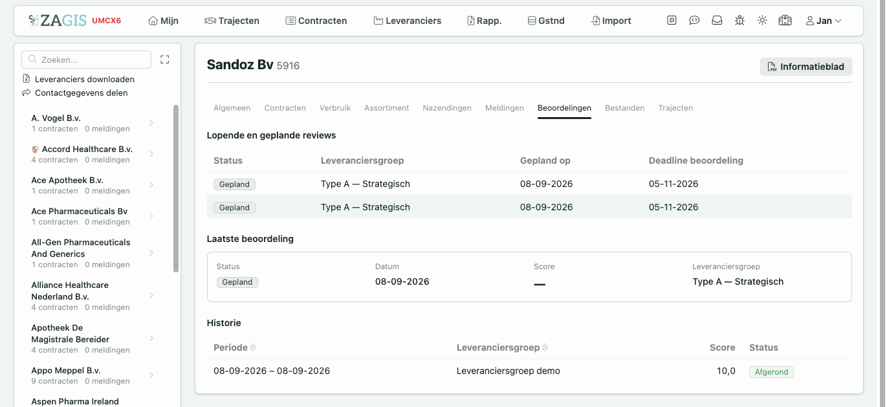This screenshot has width=887, height=407.
Task: Click the Afgerond status badge
Action: pos(771,372)
